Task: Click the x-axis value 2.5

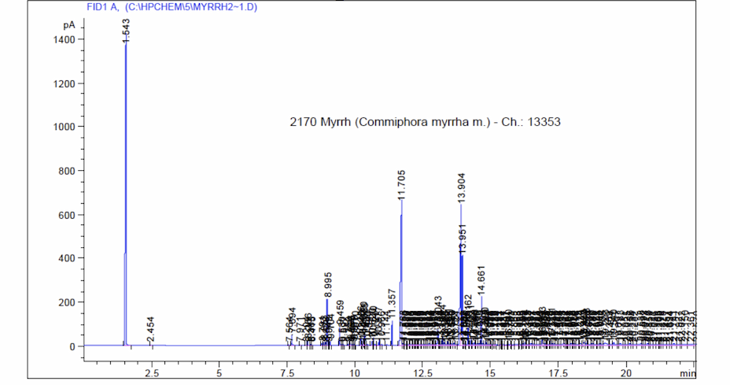Action: [x=152, y=373]
